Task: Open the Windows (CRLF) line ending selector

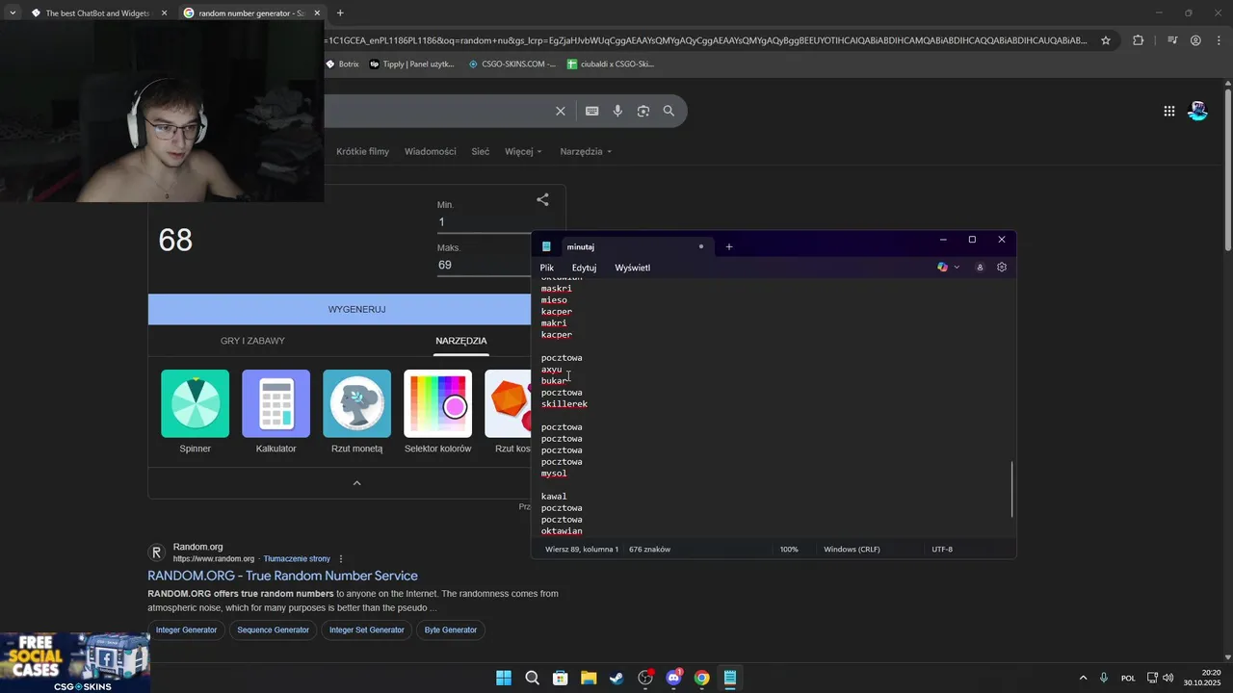Action: 852,549
